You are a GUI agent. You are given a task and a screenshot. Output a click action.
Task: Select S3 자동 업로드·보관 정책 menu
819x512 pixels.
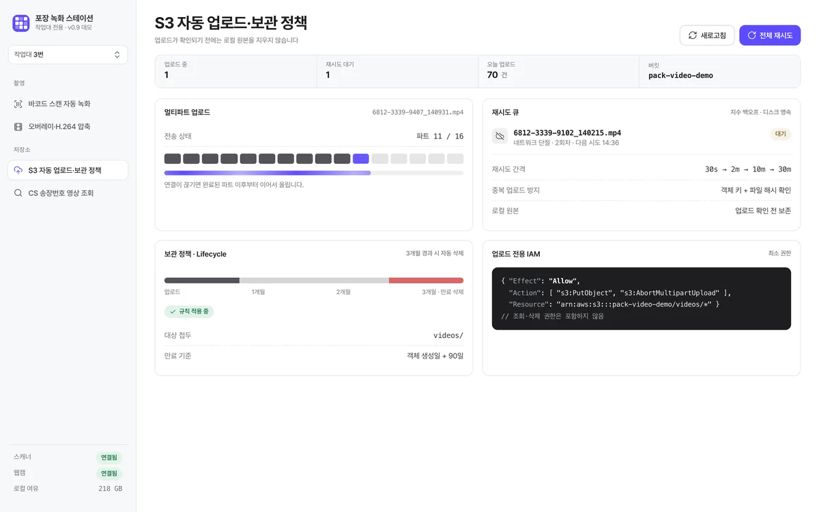(68, 170)
